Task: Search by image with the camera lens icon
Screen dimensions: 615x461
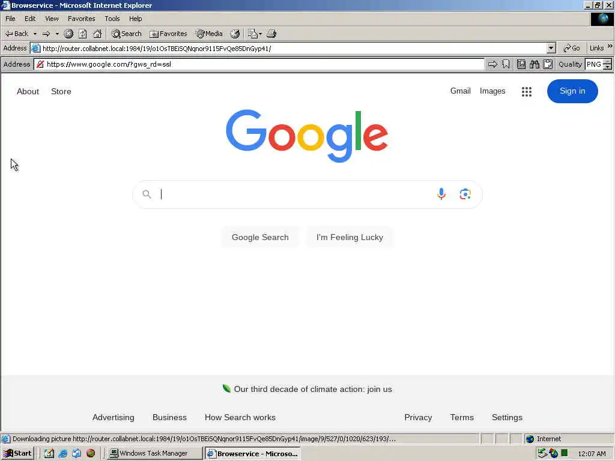Action: point(465,194)
